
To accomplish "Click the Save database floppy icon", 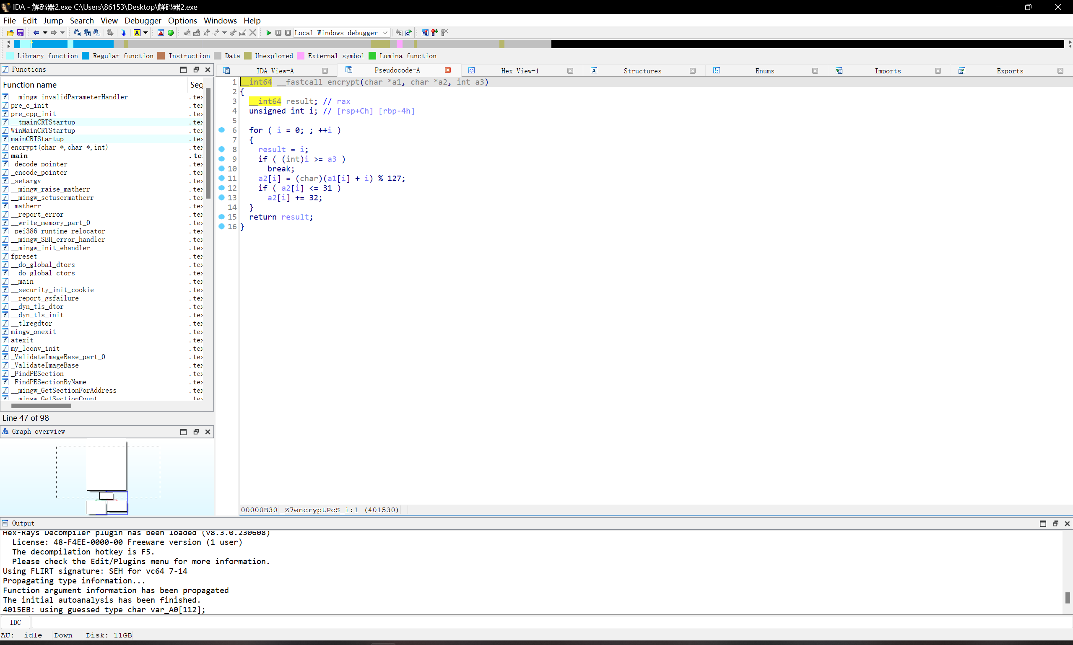I will click(20, 33).
